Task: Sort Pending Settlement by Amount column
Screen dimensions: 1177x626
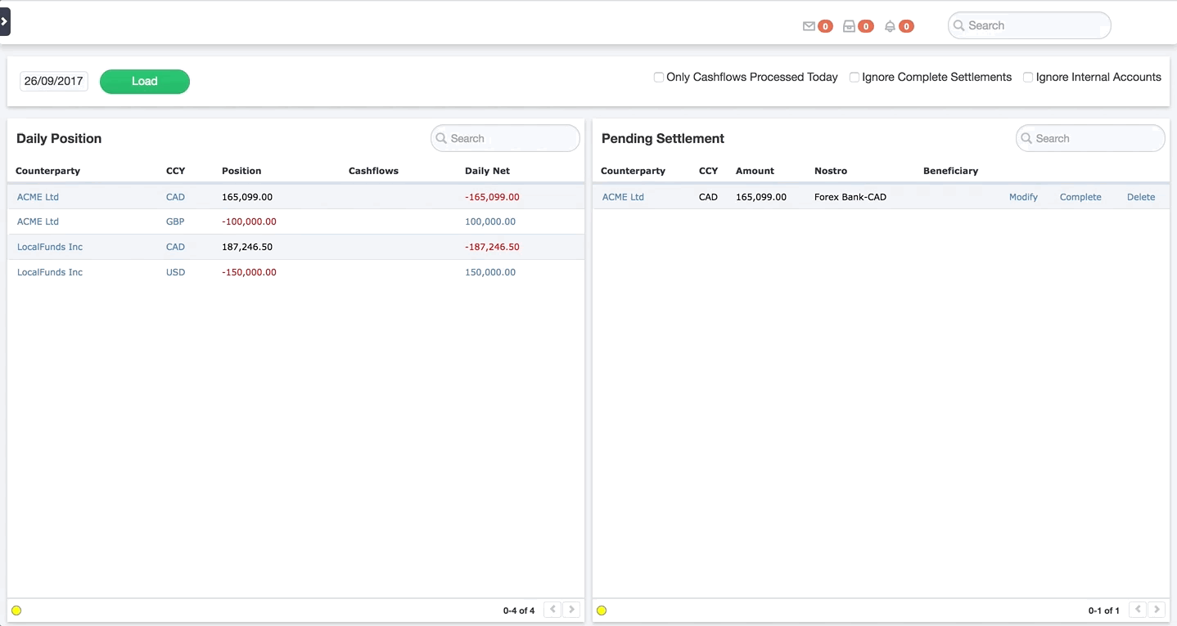Action: pos(755,171)
